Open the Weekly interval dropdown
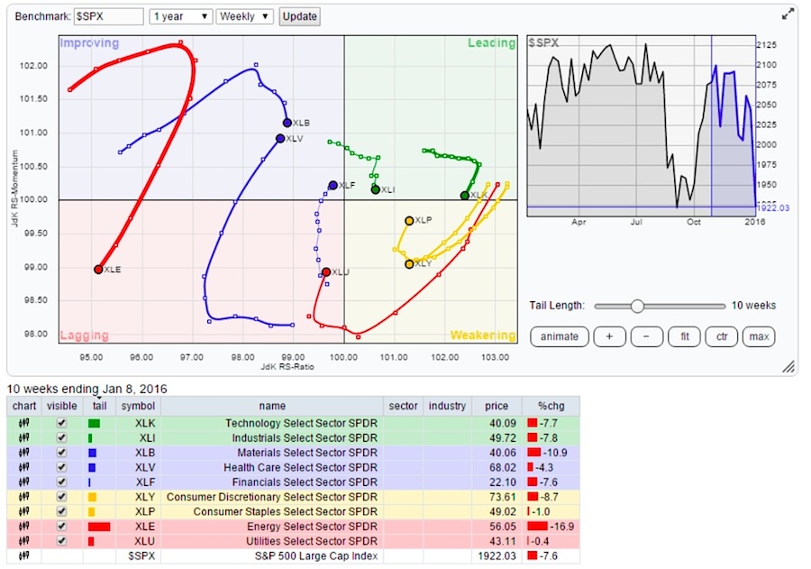The image size is (811, 569). tap(244, 16)
